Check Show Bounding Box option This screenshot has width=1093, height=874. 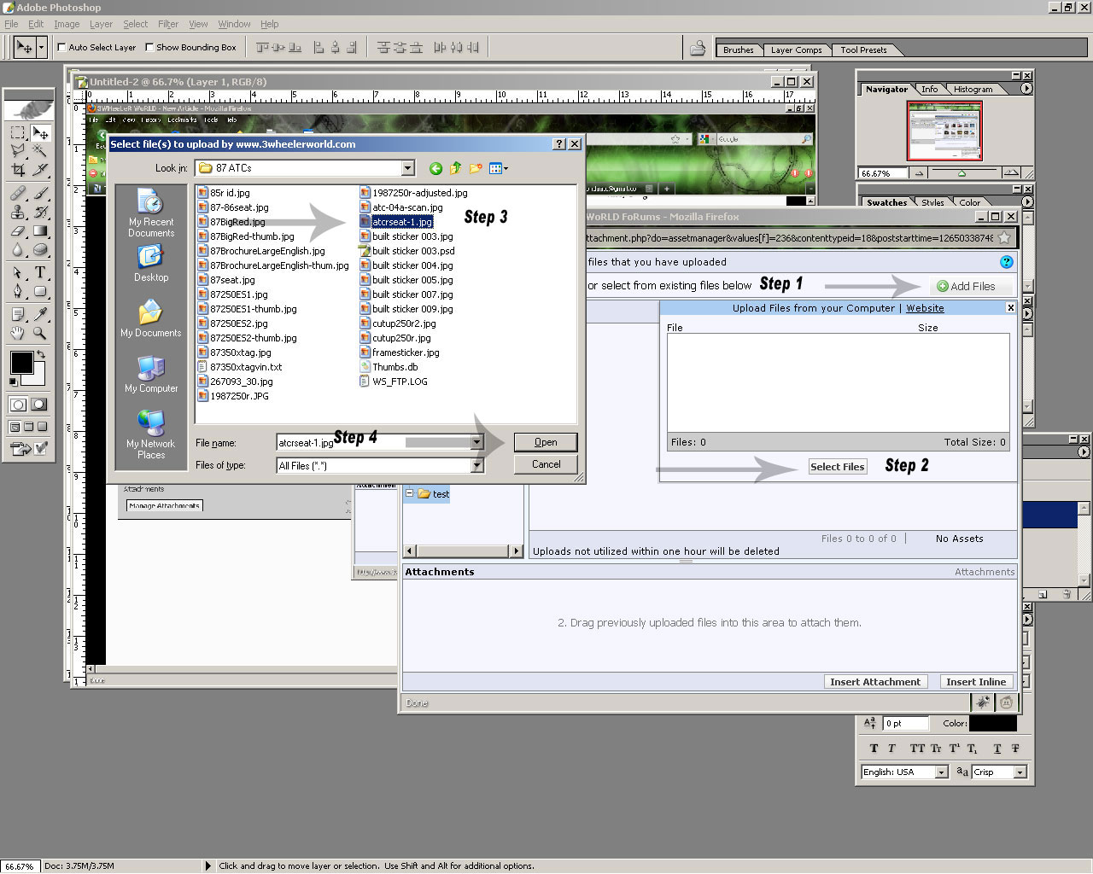[x=151, y=47]
